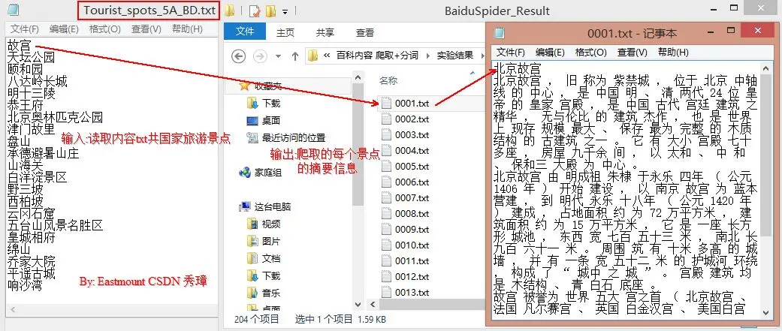Screen dimensions: 782x331
Task: Select file 0005.txt in the list
Action: click(405, 167)
